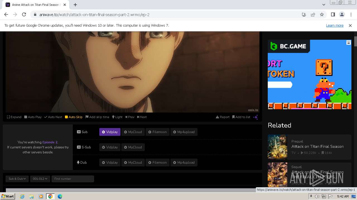Click Add skip time
This screenshot has width=357, height=200.
click(97, 117)
